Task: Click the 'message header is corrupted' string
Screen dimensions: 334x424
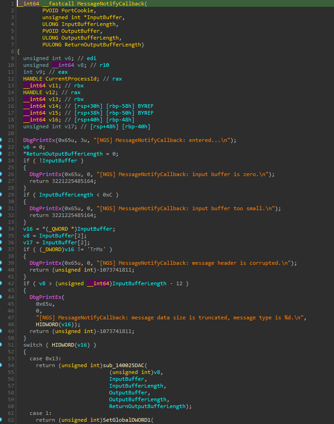Action: (194, 263)
